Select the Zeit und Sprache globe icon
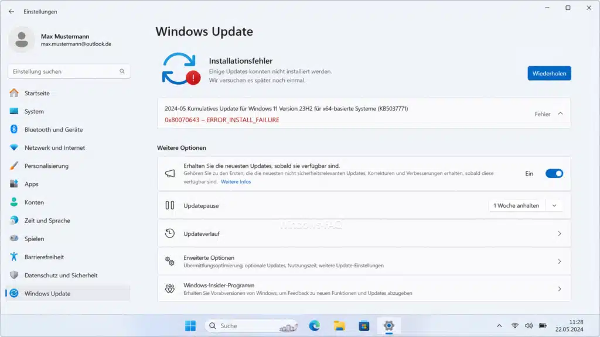Image resolution: width=600 pixels, height=337 pixels. 14,220
